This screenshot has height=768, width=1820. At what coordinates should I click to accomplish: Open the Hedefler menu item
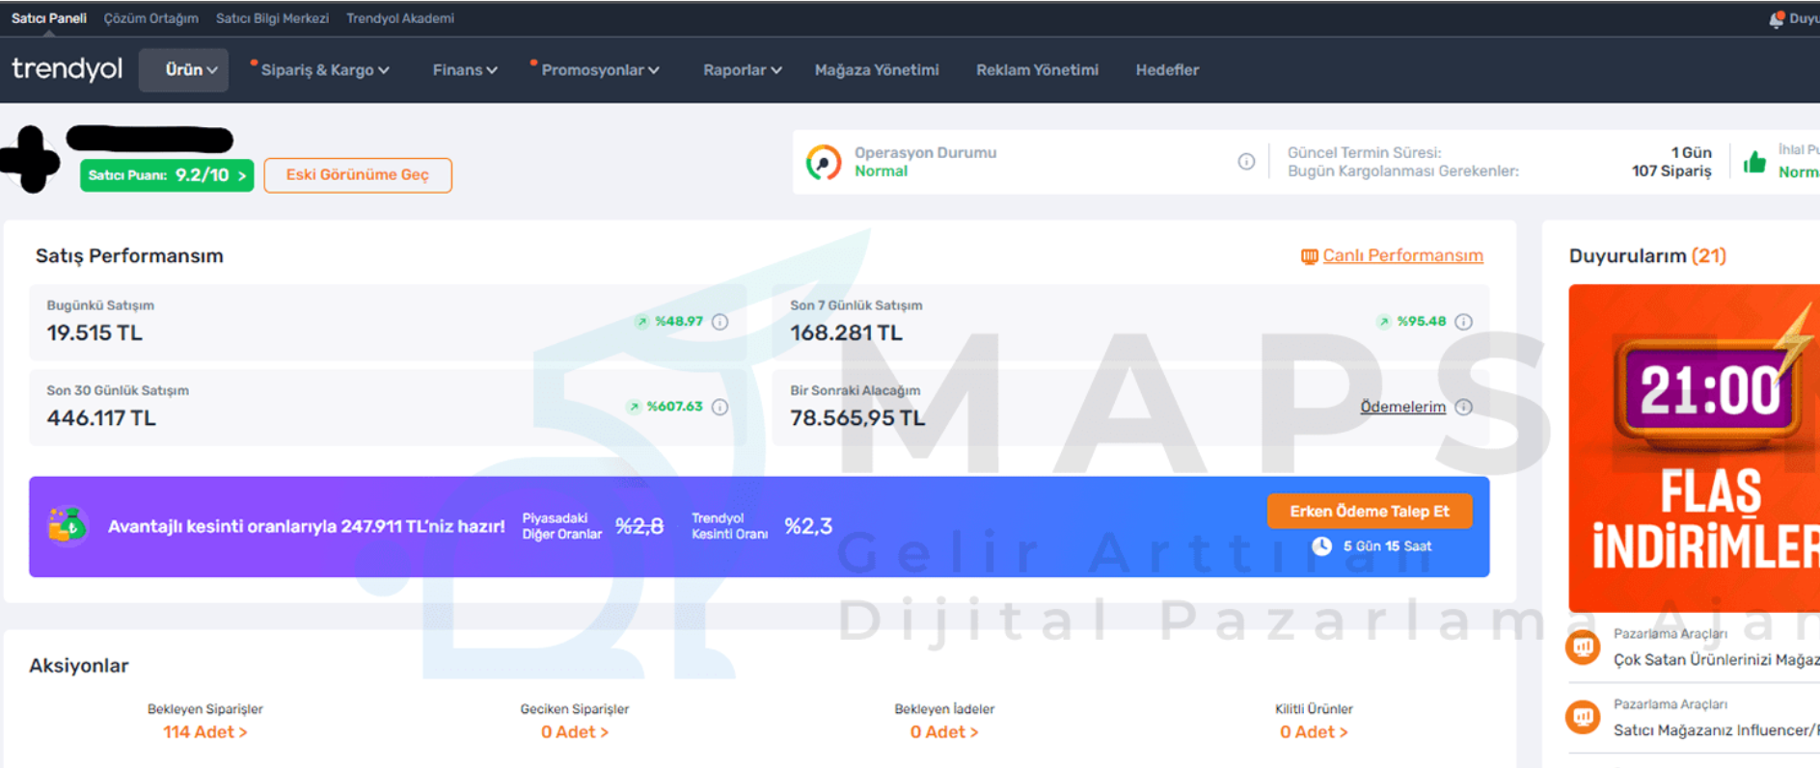[1167, 70]
